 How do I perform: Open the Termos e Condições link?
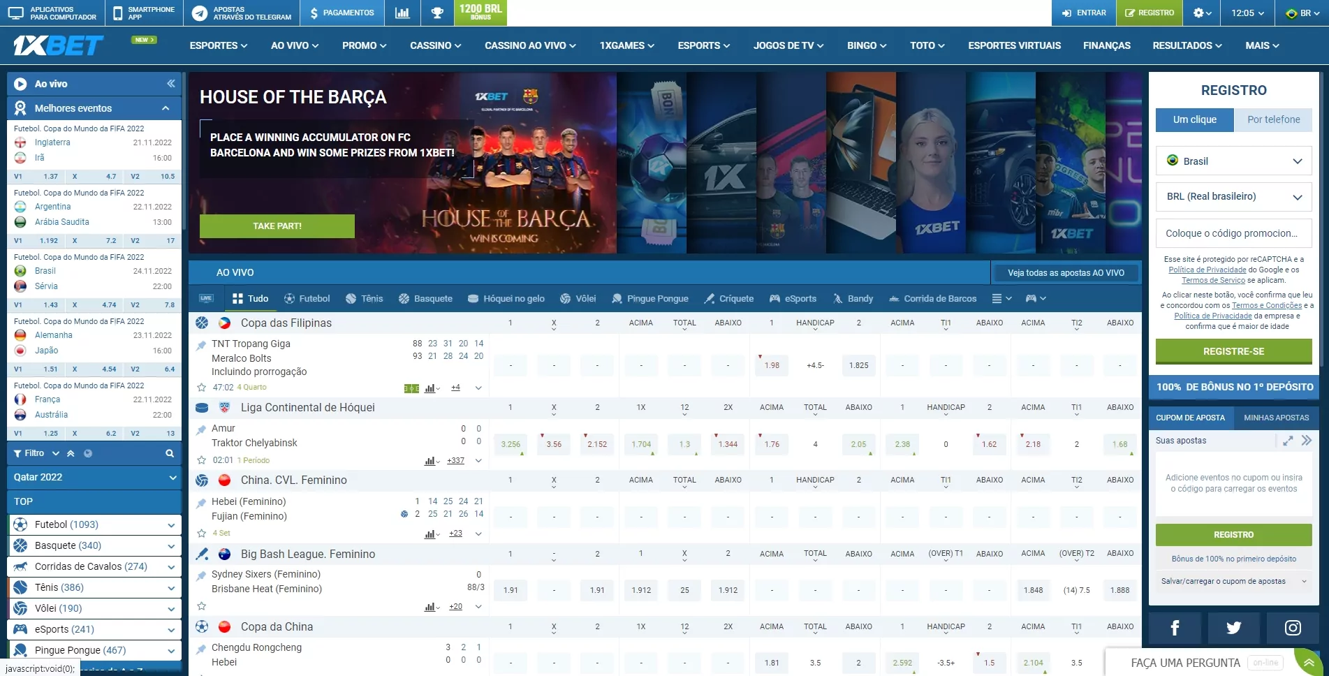[x=1266, y=305]
